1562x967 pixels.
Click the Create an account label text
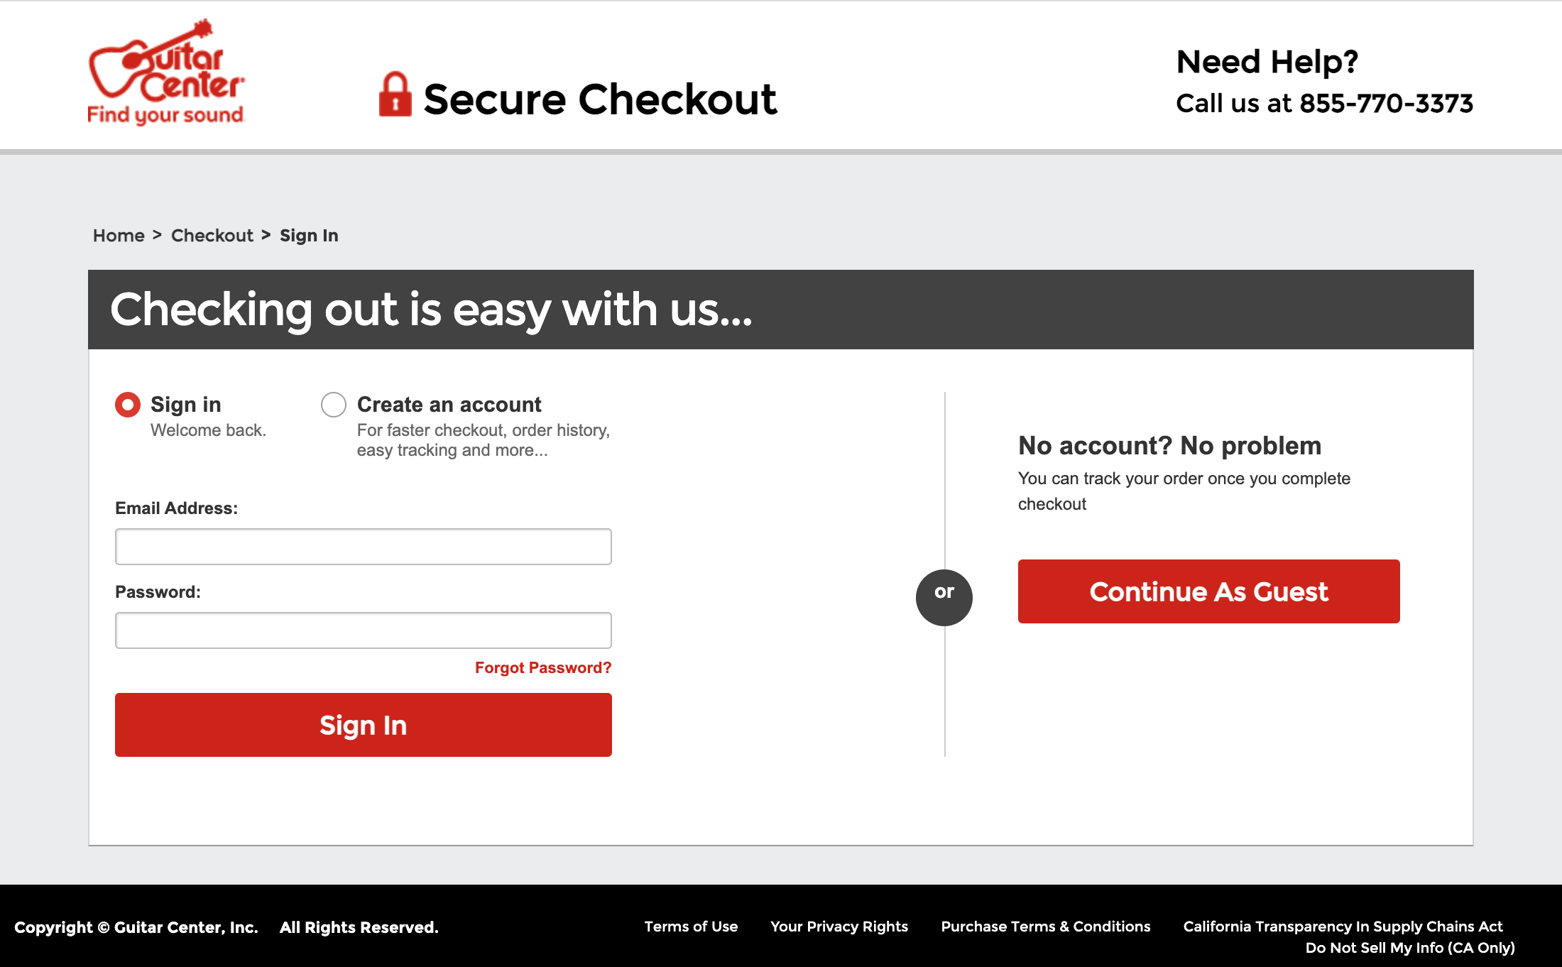pos(449,405)
